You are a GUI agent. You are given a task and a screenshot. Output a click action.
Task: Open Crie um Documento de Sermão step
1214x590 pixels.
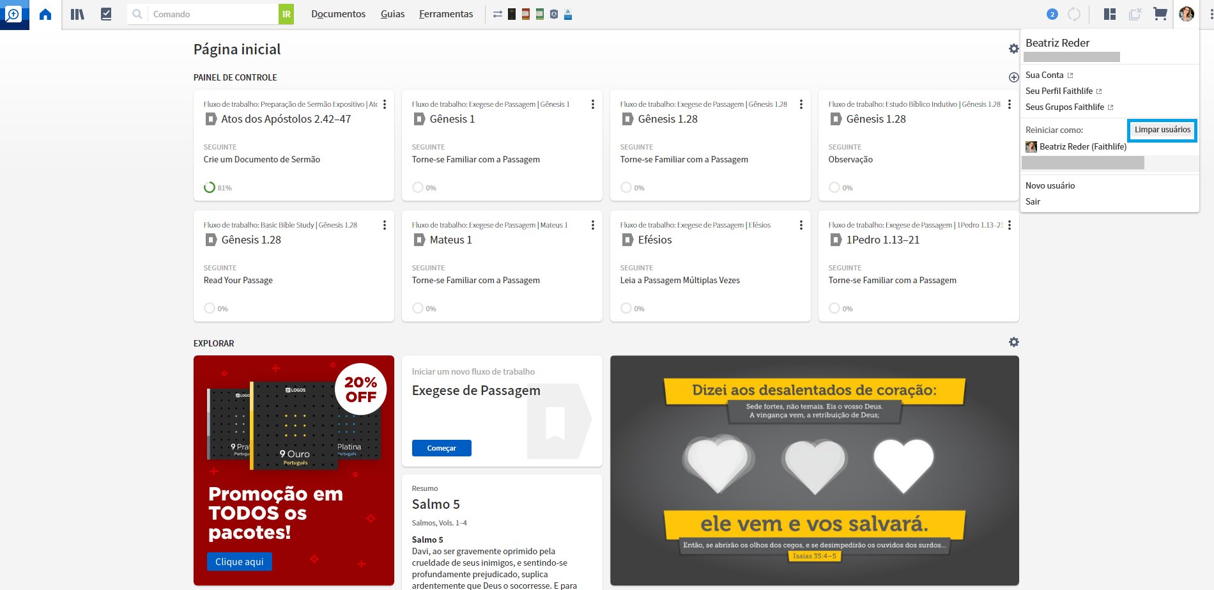(262, 159)
